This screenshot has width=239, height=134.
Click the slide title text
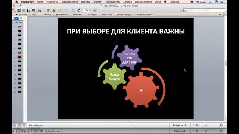coord(126,31)
